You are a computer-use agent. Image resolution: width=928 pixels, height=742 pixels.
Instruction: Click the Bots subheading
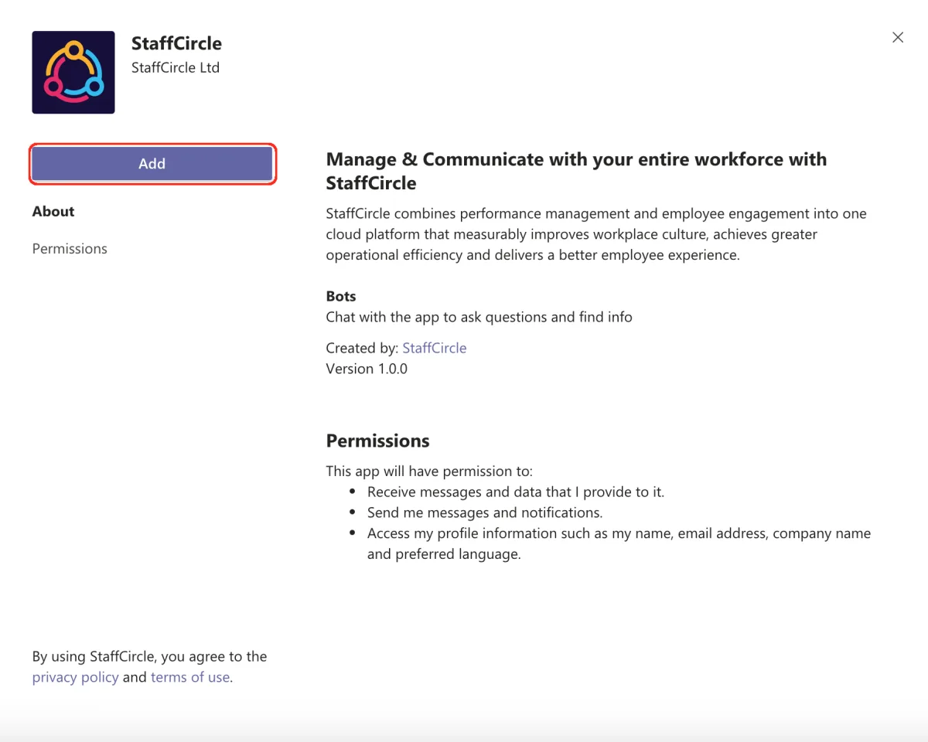(x=341, y=296)
